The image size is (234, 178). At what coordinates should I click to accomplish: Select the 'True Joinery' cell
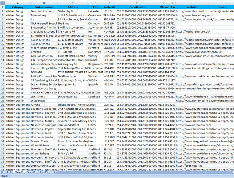click(x=44, y=15)
